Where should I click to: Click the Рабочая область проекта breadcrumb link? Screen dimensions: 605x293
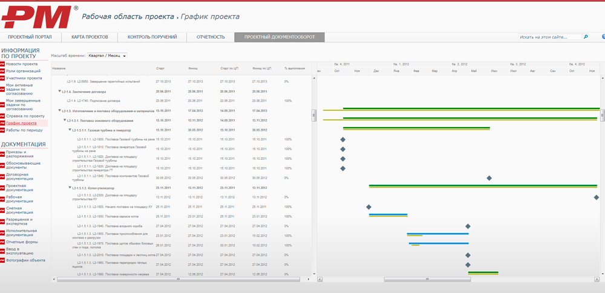pos(128,17)
